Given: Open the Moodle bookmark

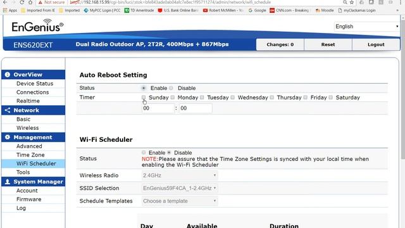Looking at the screenshot, I should (325, 10).
